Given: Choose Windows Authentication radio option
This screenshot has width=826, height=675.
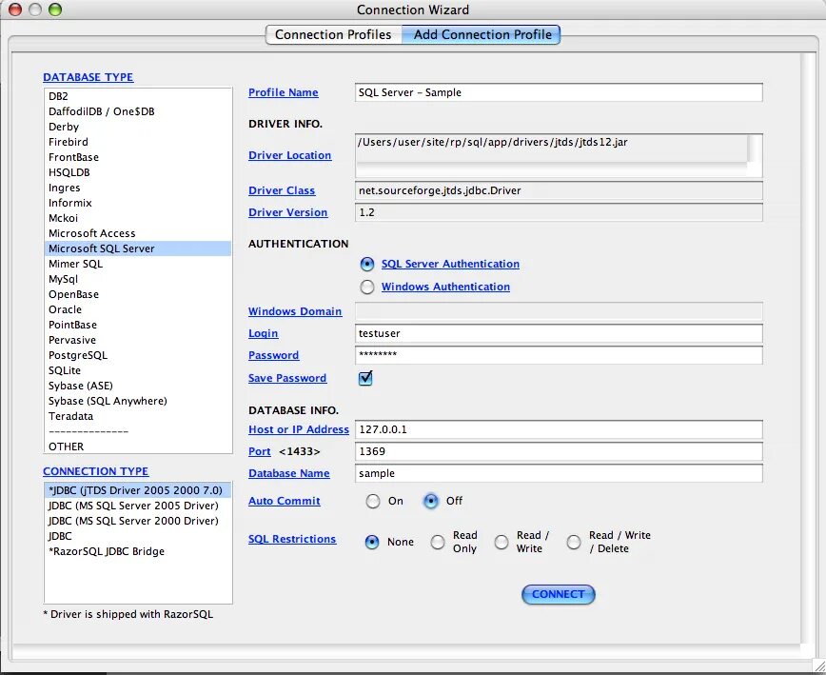Looking at the screenshot, I should point(367,287).
